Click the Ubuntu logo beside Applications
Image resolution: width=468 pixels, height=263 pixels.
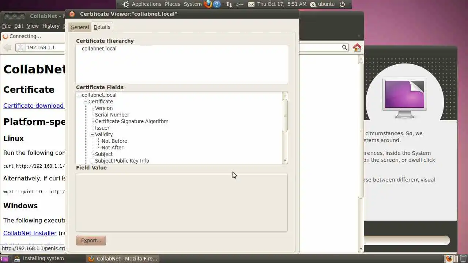pyautogui.click(x=126, y=4)
